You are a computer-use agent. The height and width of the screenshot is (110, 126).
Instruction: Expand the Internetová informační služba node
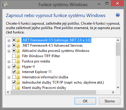pyautogui.click(x=9, y=77)
